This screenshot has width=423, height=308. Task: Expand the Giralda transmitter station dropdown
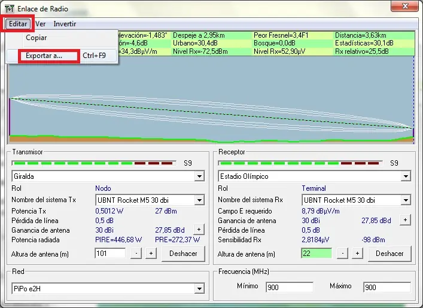[x=199, y=176]
